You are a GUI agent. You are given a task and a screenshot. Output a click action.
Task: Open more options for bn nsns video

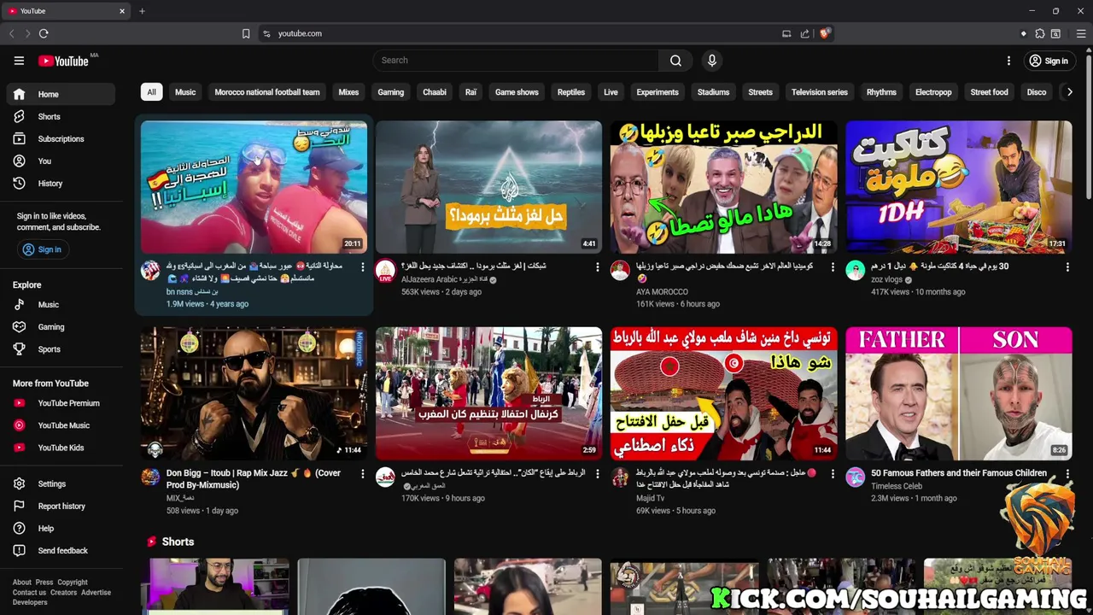(362, 267)
